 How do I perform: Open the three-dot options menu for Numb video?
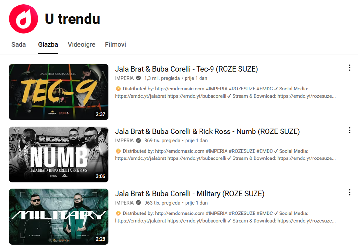click(350, 130)
